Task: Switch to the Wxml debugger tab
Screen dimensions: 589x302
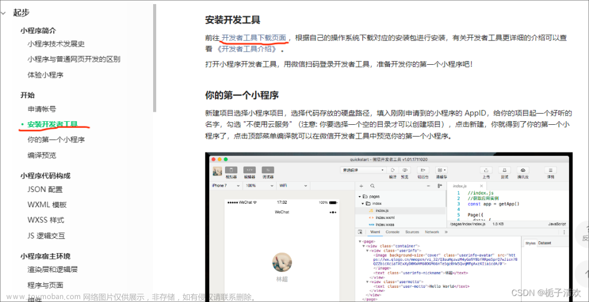Action: click(376, 232)
